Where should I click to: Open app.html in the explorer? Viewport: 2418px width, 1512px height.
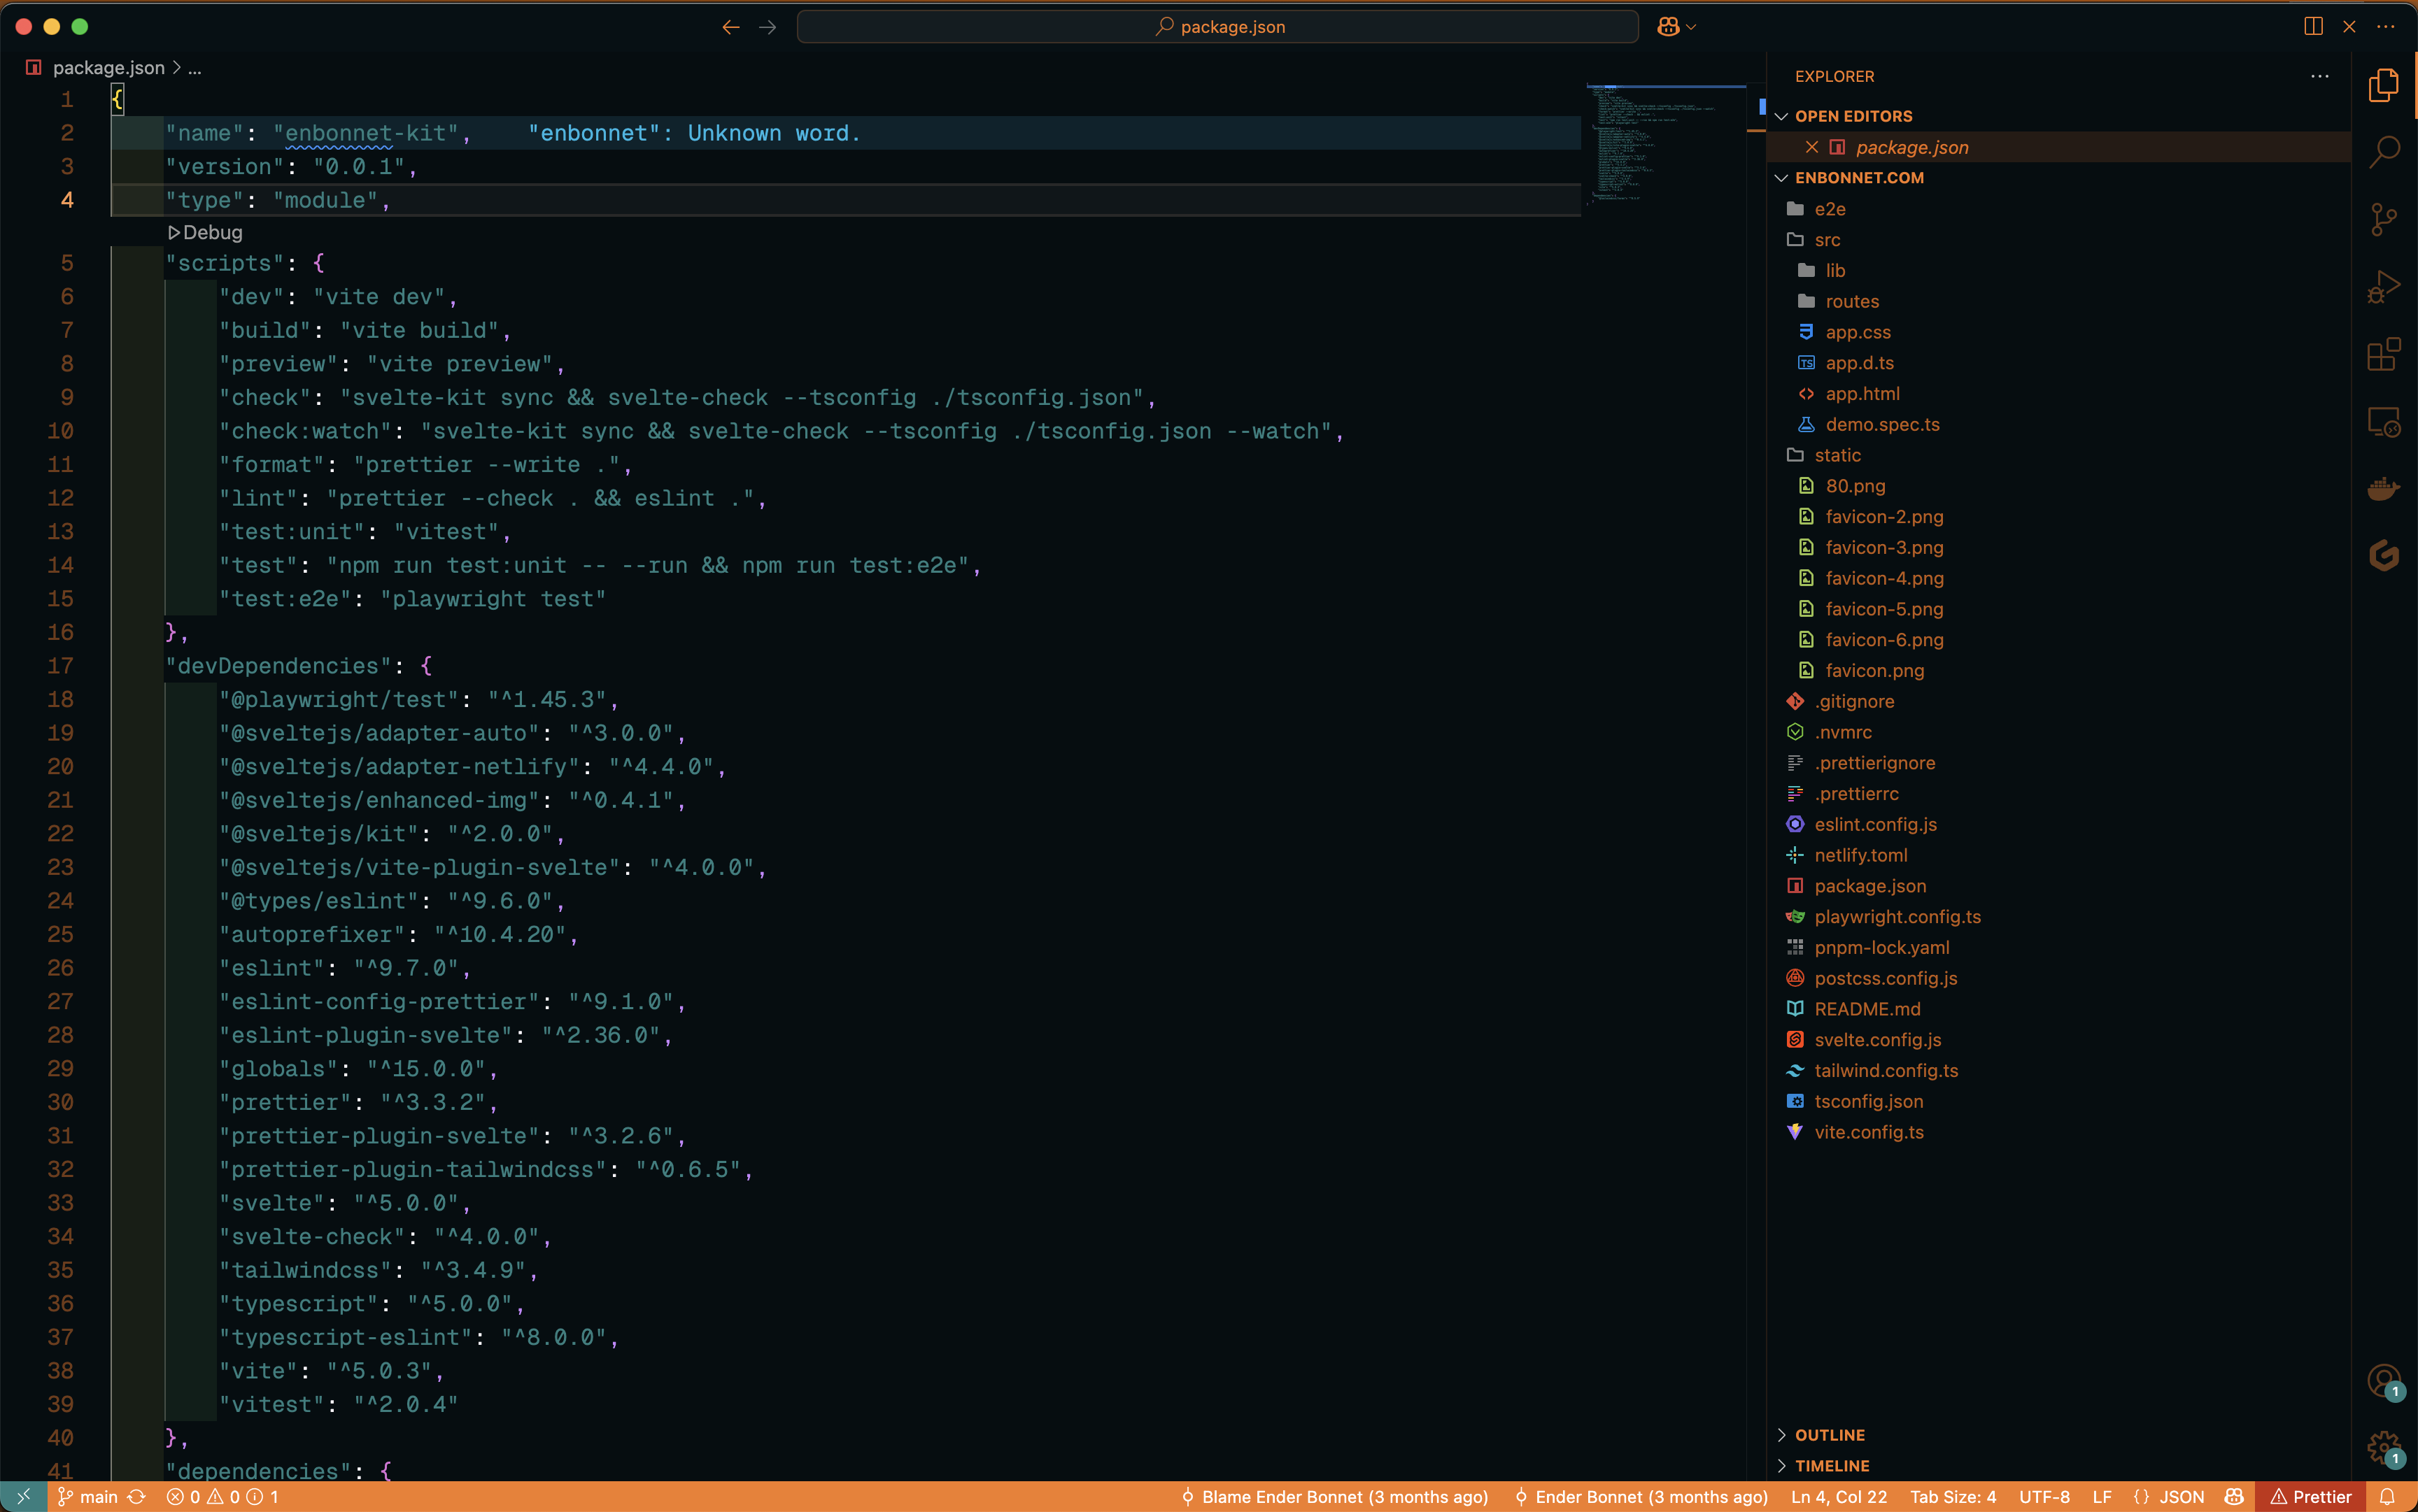pos(1862,394)
